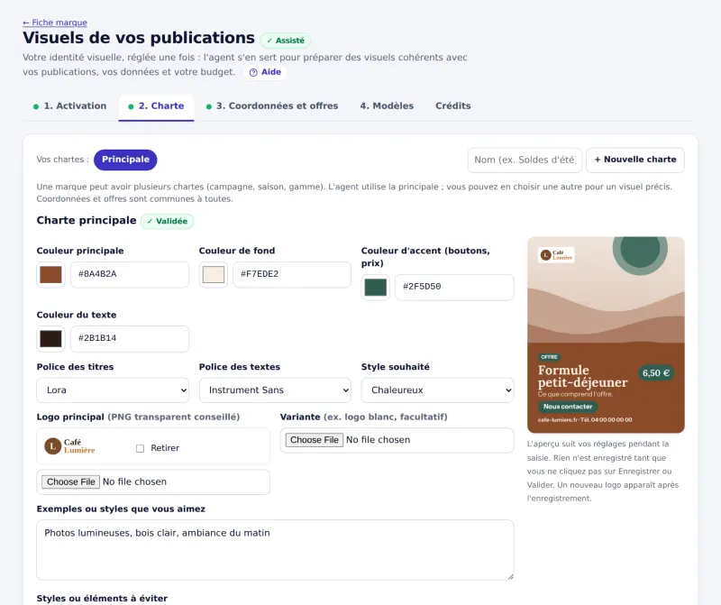Click the Validée badge next to Charte principale
The width and height of the screenshot is (721, 605).
[x=168, y=221]
